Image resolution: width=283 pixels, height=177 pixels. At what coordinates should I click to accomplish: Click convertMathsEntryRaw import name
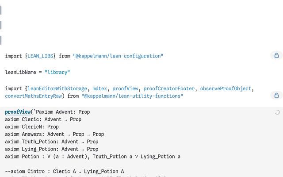[34, 96]
